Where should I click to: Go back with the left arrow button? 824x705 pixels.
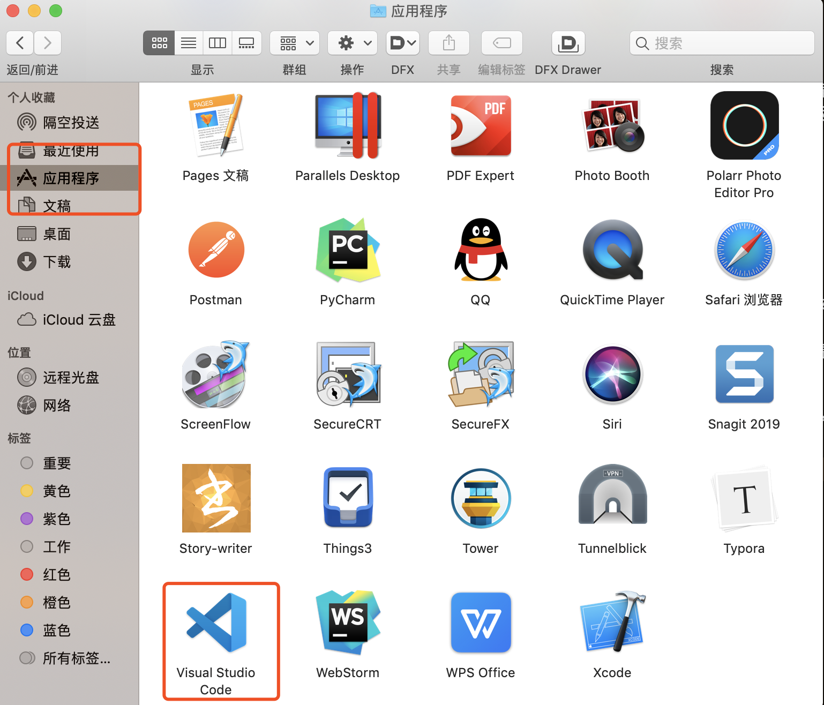pos(20,43)
